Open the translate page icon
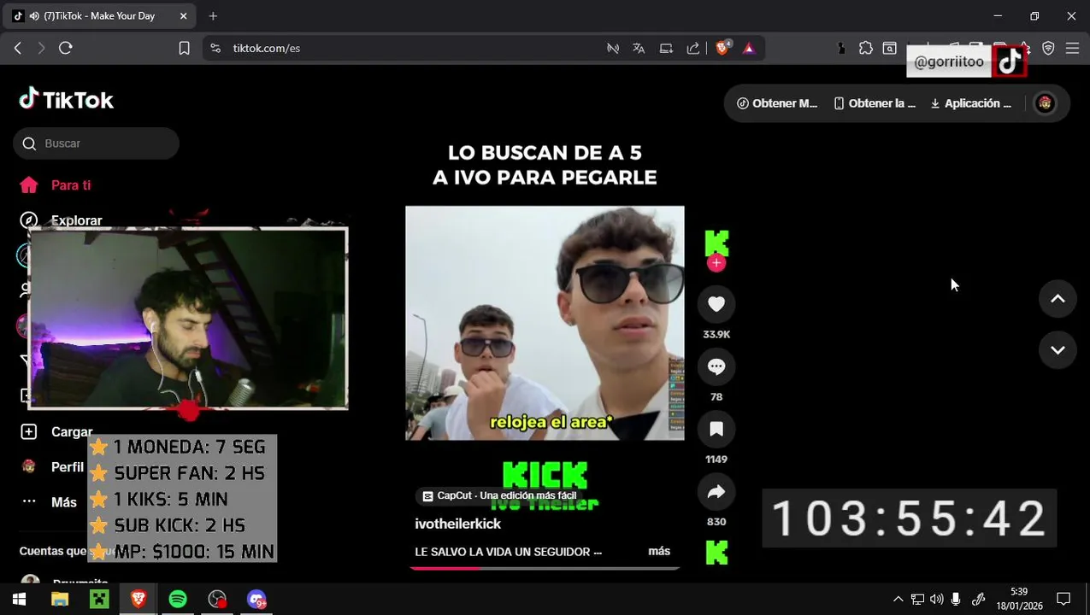The height and width of the screenshot is (615, 1090). pos(639,48)
